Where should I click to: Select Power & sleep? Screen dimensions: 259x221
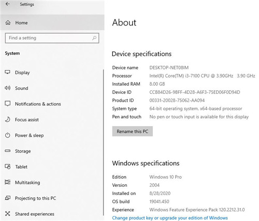click(x=29, y=135)
